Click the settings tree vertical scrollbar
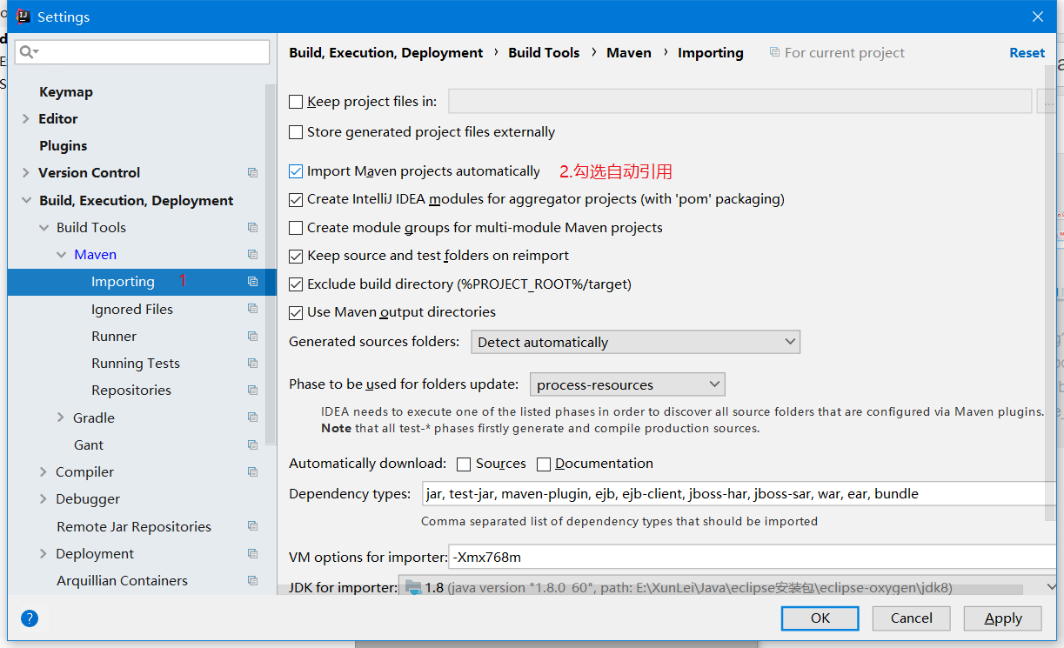Screen dimensions: 1064x648 [271, 263]
